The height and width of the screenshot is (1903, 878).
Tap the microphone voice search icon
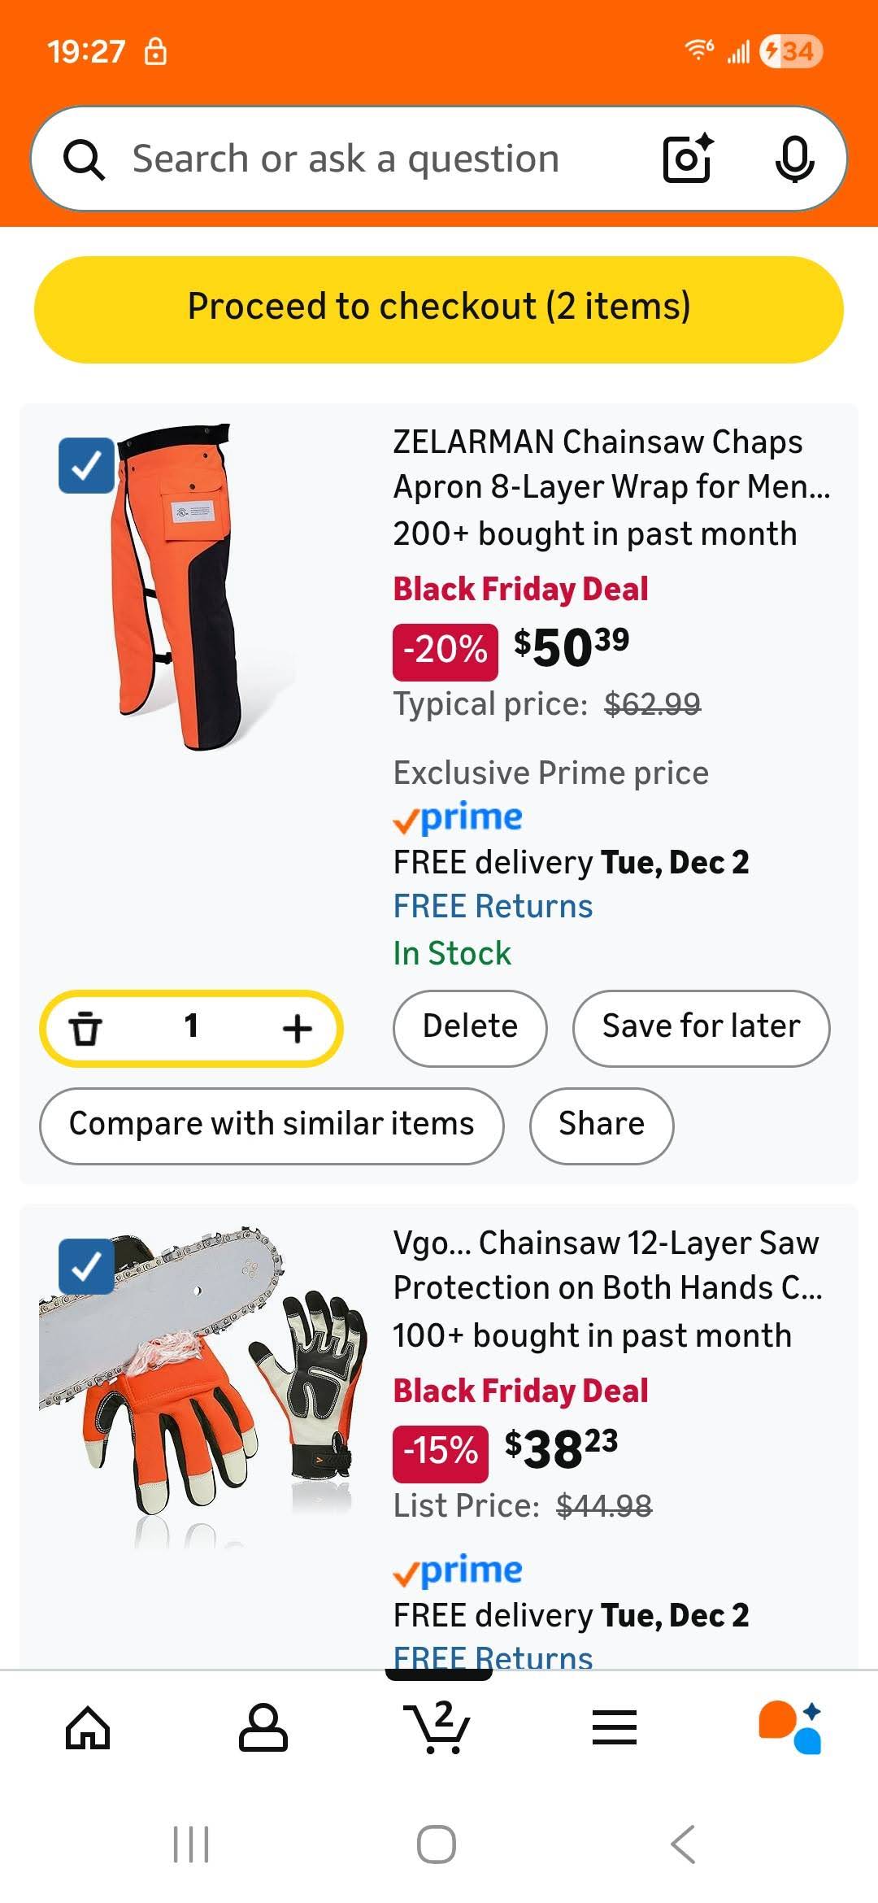tap(794, 159)
